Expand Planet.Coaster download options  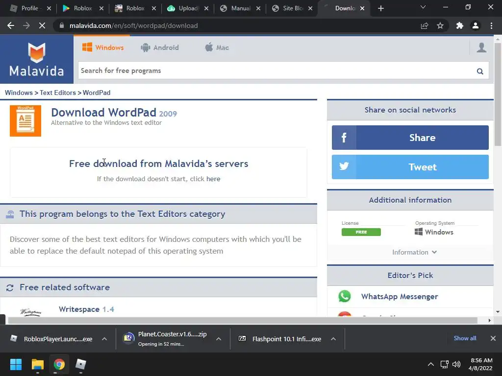click(x=219, y=339)
